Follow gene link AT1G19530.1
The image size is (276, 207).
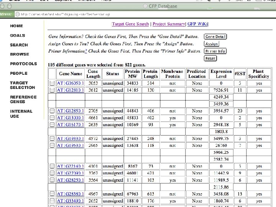71,145
